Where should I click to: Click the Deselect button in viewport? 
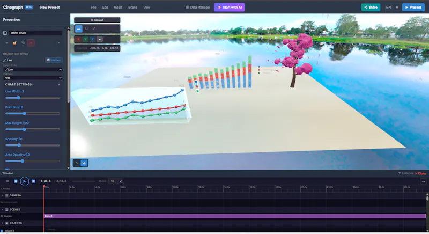97,20
